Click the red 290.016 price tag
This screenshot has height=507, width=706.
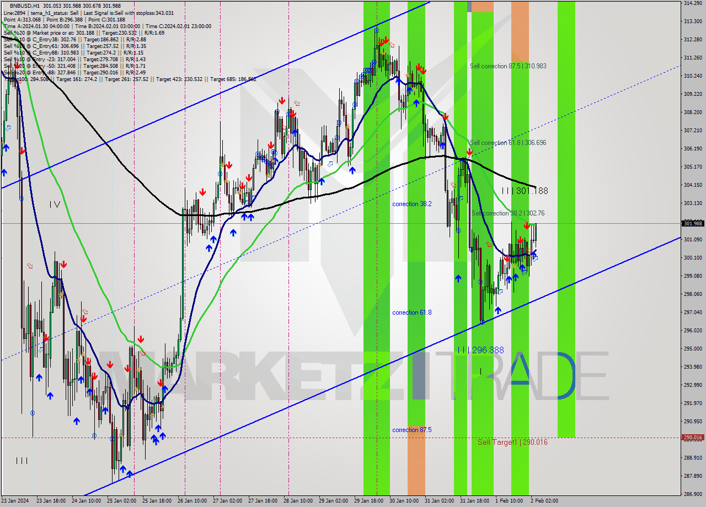[693, 438]
